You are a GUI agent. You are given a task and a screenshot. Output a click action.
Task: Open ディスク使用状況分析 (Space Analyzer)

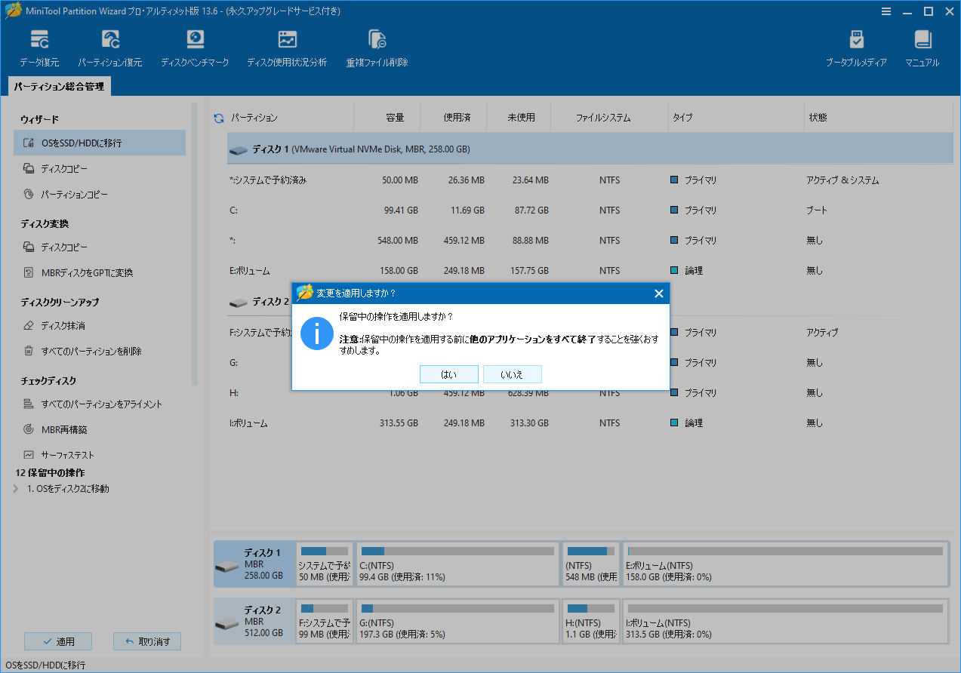[286, 45]
